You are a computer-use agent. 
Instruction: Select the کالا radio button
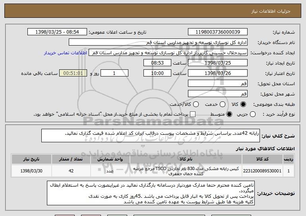(243, 104)
